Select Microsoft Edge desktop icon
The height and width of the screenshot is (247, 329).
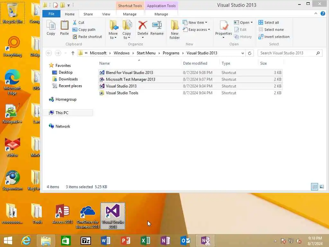pyautogui.click(x=12, y=82)
